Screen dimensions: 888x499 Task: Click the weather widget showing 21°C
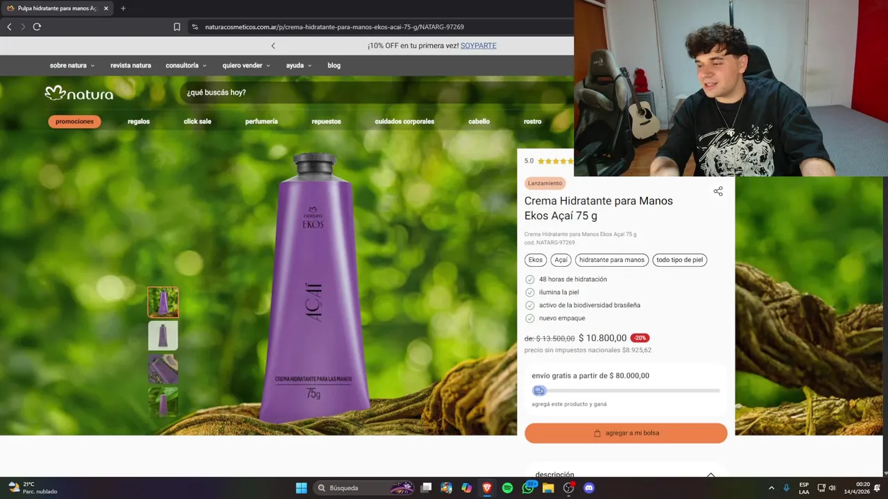click(x=33, y=488)
